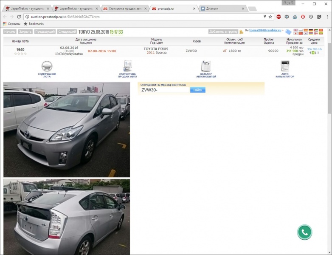Click the Добавить в группу button
This screenshot has width=332, height=255.
point(223,31)
